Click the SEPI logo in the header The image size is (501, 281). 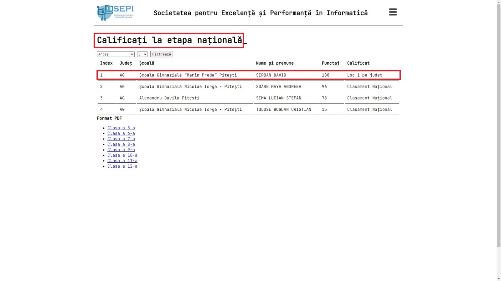pyautogui.click(x=115, y=12)
